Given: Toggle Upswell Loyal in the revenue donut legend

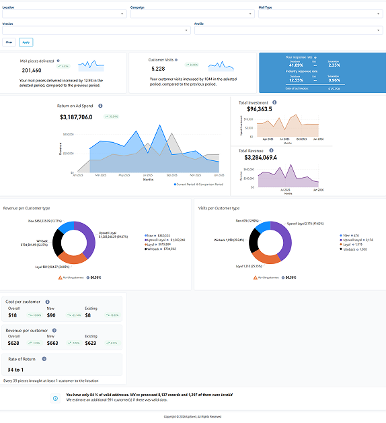Looking at the screenshot, I should click(x=165, y=240).
